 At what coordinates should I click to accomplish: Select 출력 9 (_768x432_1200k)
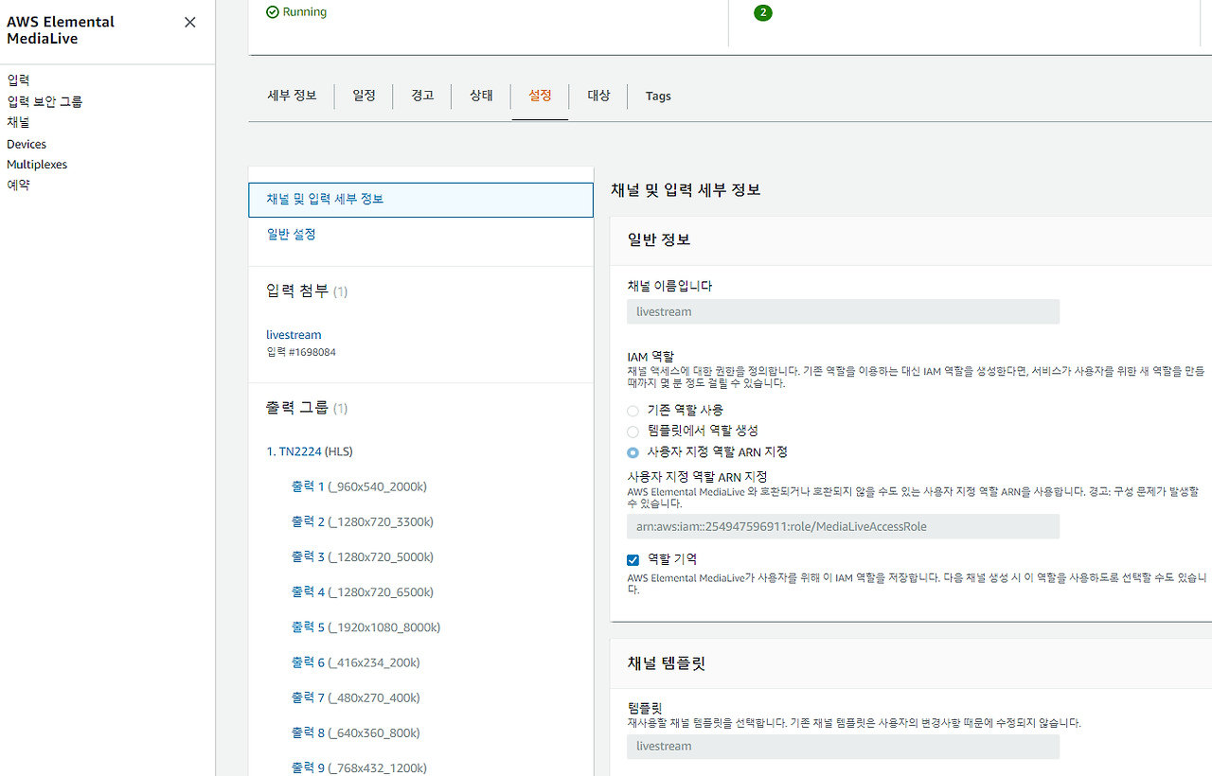359,767
